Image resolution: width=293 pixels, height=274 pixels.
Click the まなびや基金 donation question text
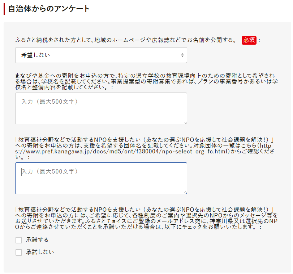coord(145,81)
